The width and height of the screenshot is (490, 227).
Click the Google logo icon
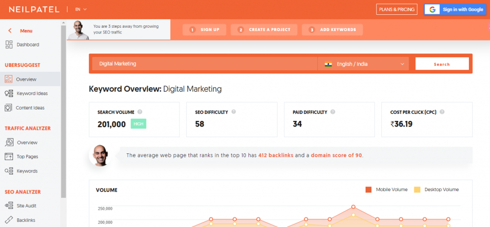[x=433, y=10]
